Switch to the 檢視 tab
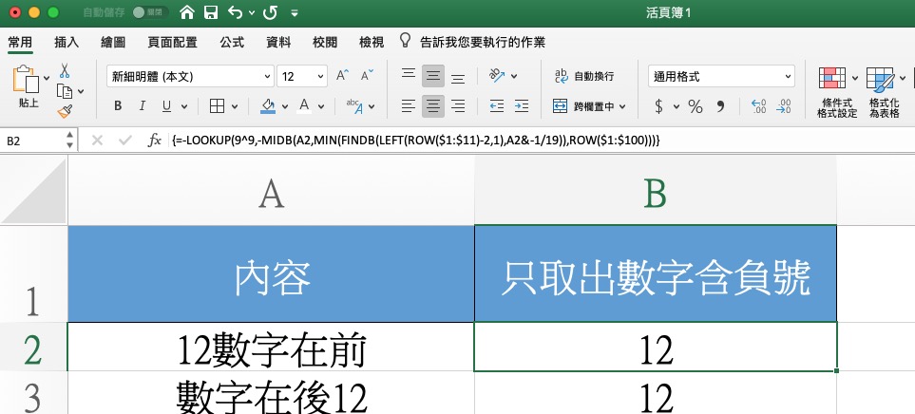This screenshot has height=414, width=915. [x=372, y=42]
